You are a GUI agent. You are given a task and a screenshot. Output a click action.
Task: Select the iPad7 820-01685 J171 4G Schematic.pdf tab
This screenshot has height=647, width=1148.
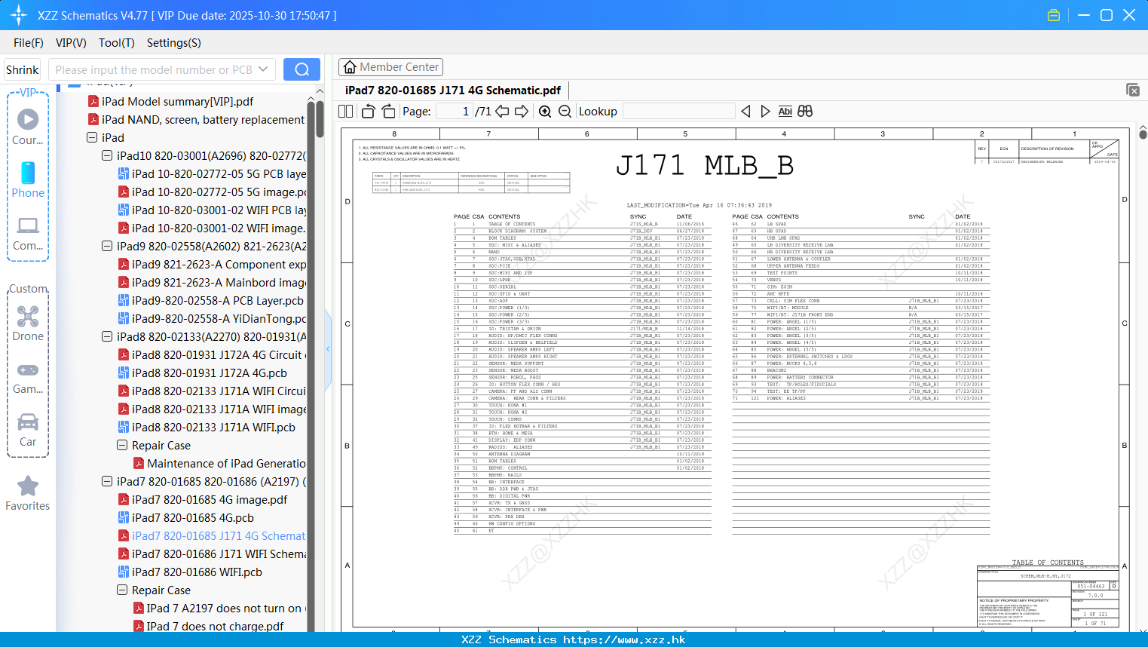(453, 90)
